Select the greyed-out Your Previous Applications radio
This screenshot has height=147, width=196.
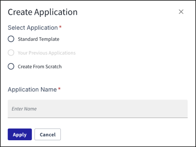(11, 53)
